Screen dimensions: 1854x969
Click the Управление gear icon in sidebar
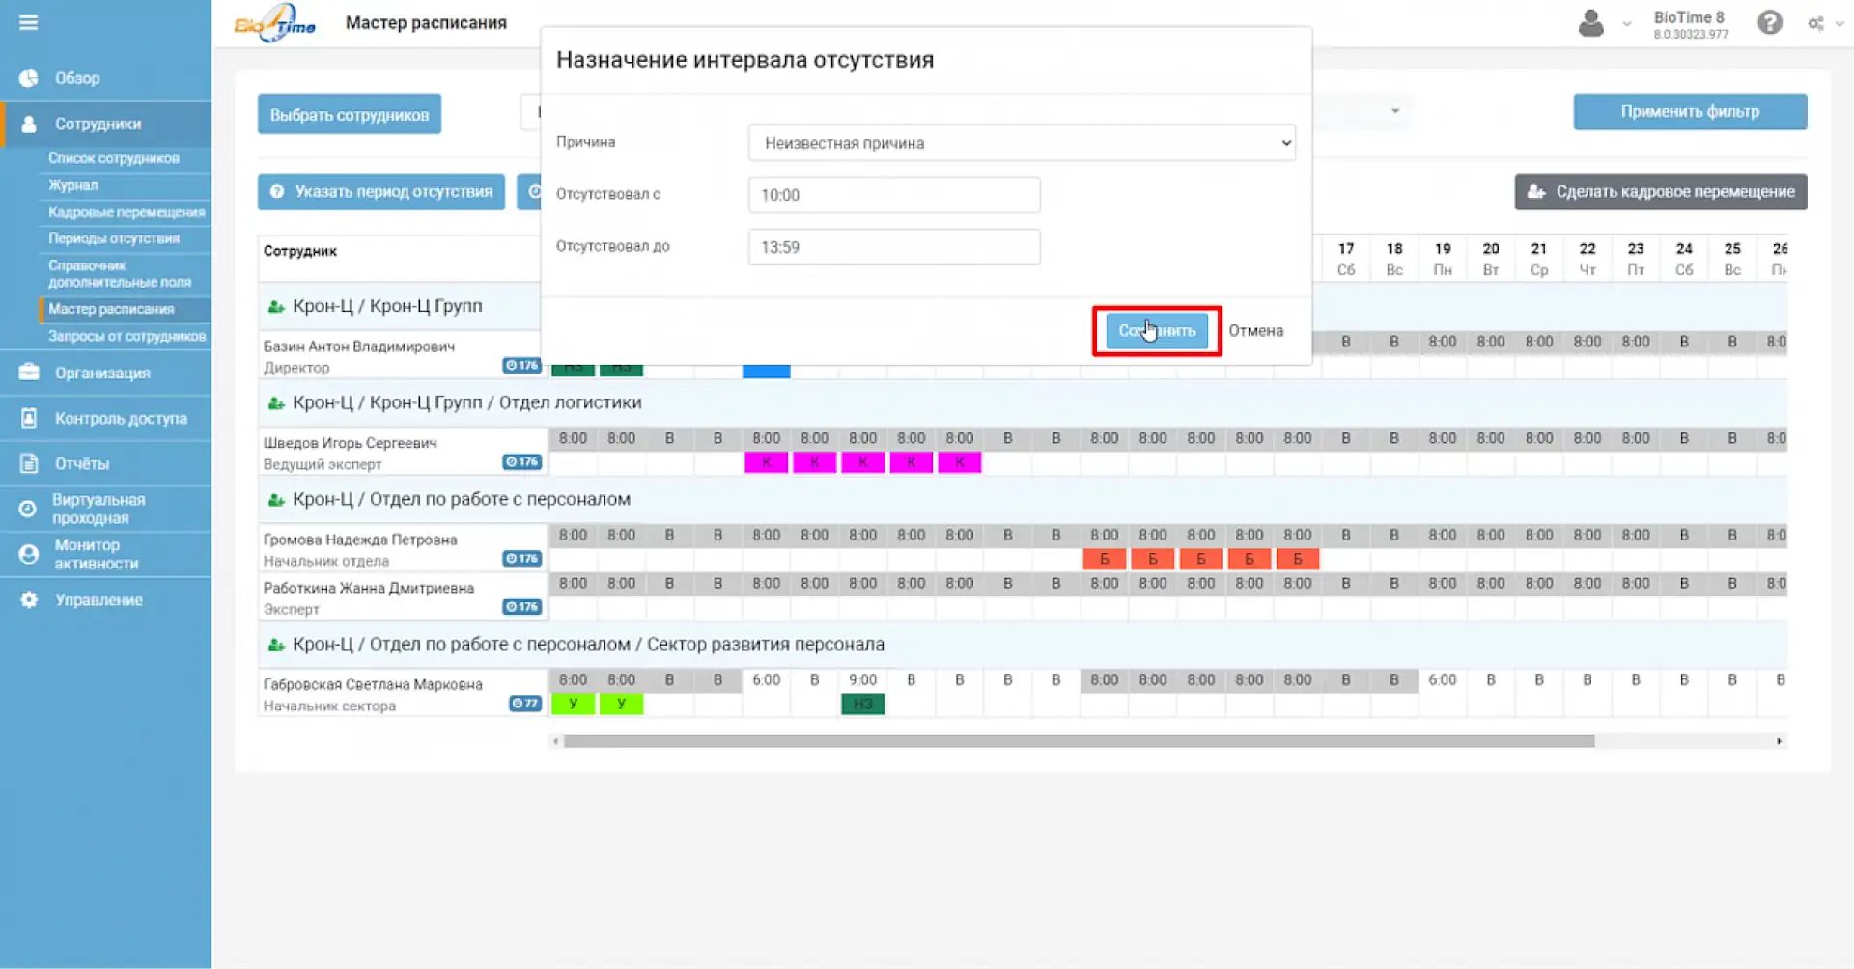pyautogui.click(x=27, y=599)
